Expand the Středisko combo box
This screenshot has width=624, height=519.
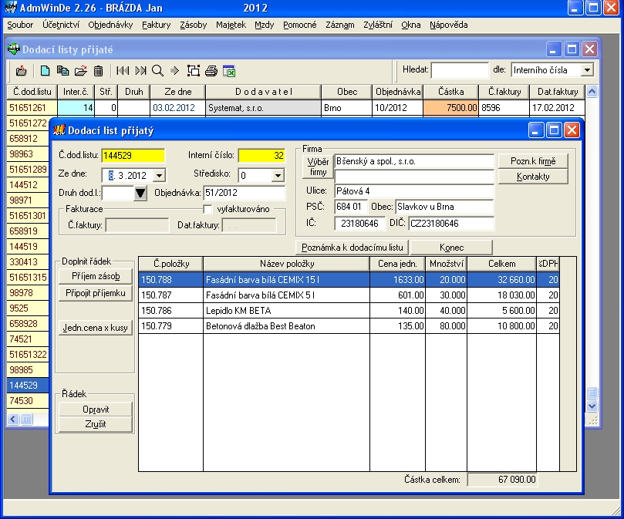278,175
